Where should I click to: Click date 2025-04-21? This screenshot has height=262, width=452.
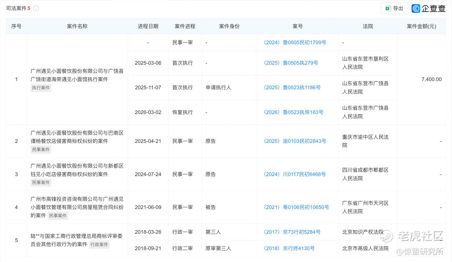point(148,141)
